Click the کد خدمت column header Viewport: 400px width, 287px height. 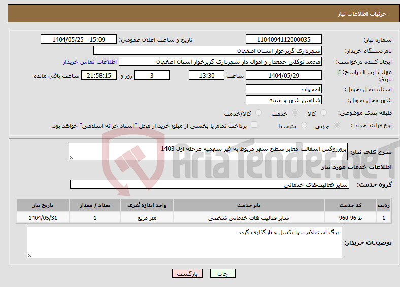point(351,205)
